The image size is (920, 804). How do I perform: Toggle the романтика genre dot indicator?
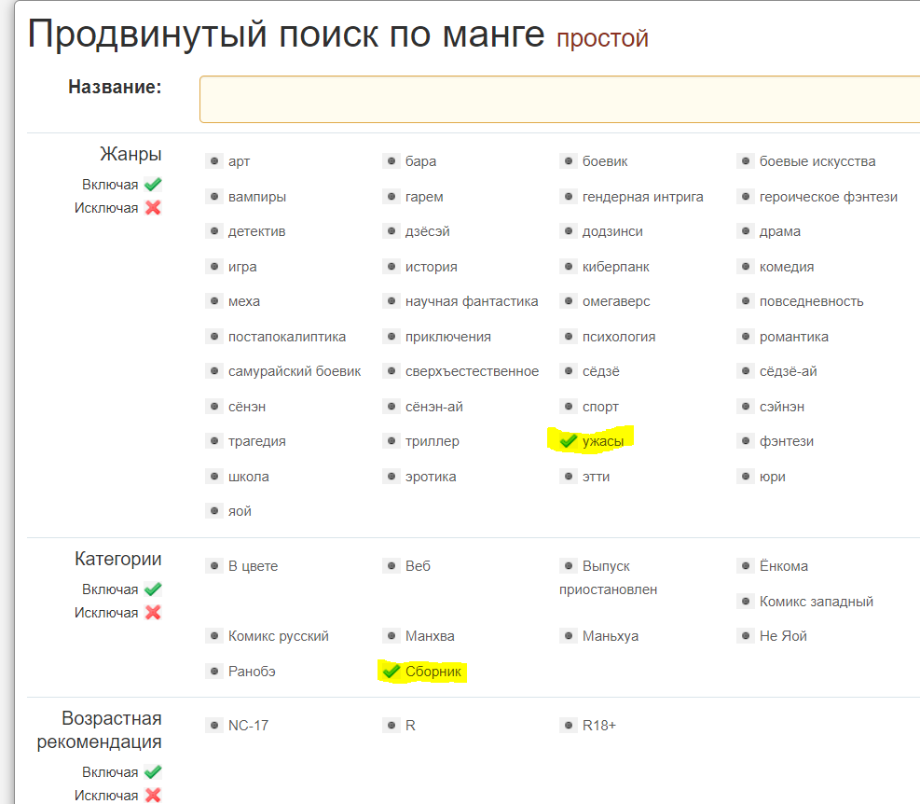point(745,337)
